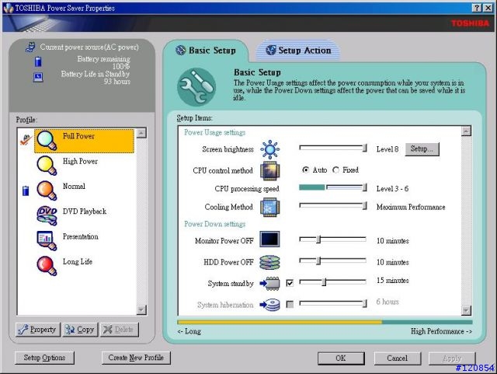This screenshot has height=374, width=497.
Task: Click the Battery Life in Standby icon
Action: pos(38,77)
